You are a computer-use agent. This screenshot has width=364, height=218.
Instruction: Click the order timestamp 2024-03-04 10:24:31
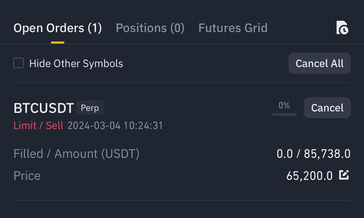(115, 126)
